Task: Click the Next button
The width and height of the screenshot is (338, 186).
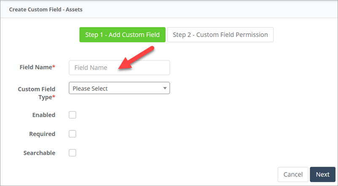Action: [322, 174]
